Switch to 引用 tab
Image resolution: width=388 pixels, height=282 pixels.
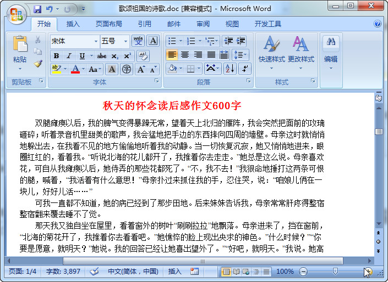(145, 24)
